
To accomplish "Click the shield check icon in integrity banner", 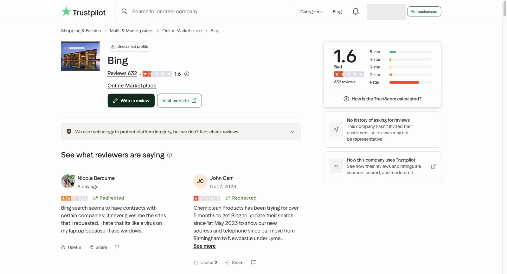I will pyautogui.click(x=69, y=132).
